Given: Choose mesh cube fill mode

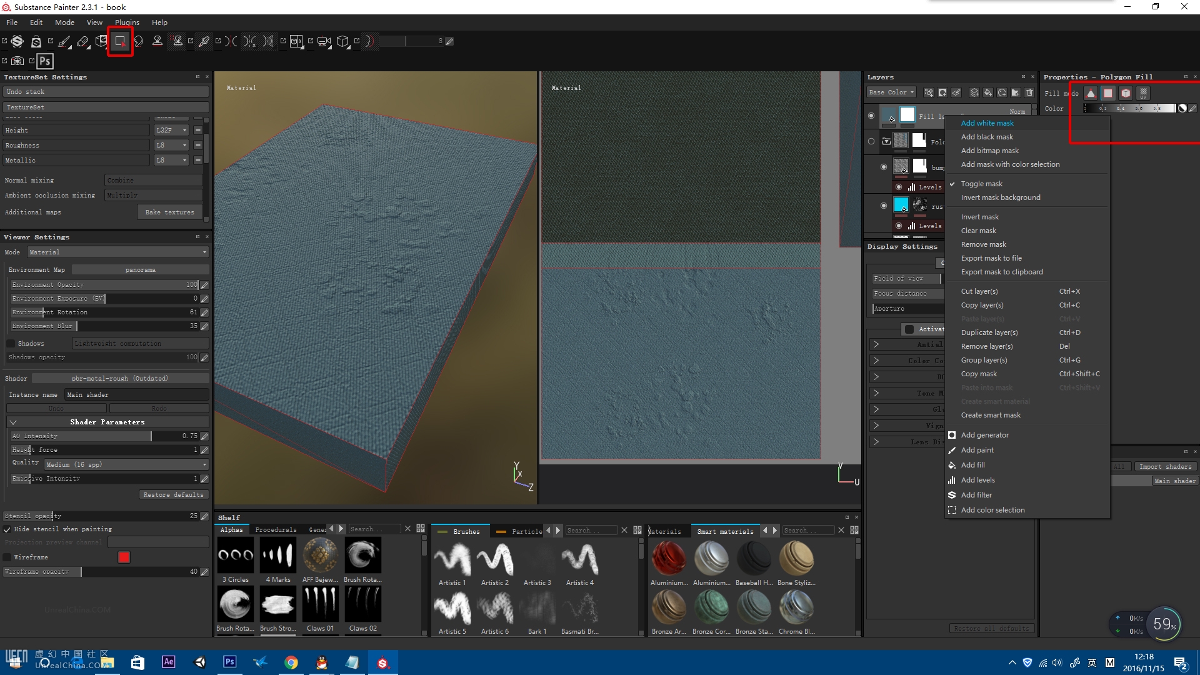Looking at the screenshot, I should pos(1126,93).
